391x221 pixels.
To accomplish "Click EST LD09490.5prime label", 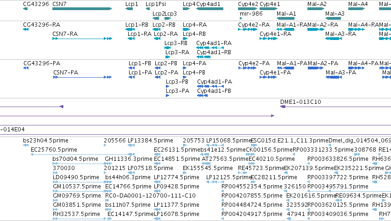I will click(x=76, y=178).
